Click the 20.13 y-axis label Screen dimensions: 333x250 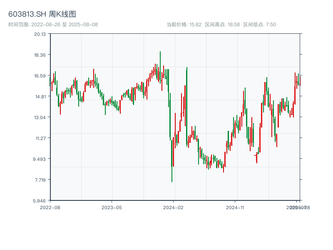click(x=40, y=34)
